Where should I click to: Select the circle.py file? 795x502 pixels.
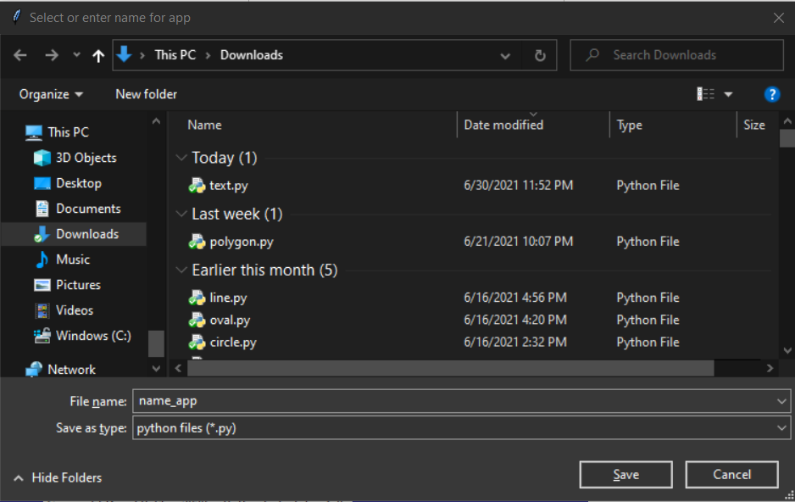pos(233,343)
